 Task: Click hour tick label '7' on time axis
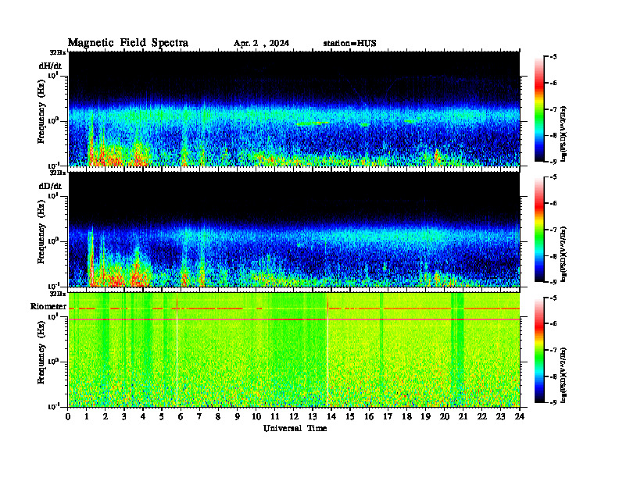tap(199, 416)
